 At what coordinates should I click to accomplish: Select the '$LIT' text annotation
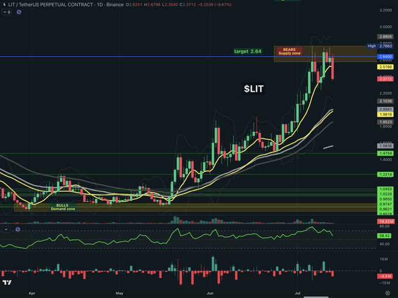click(254, 89)
